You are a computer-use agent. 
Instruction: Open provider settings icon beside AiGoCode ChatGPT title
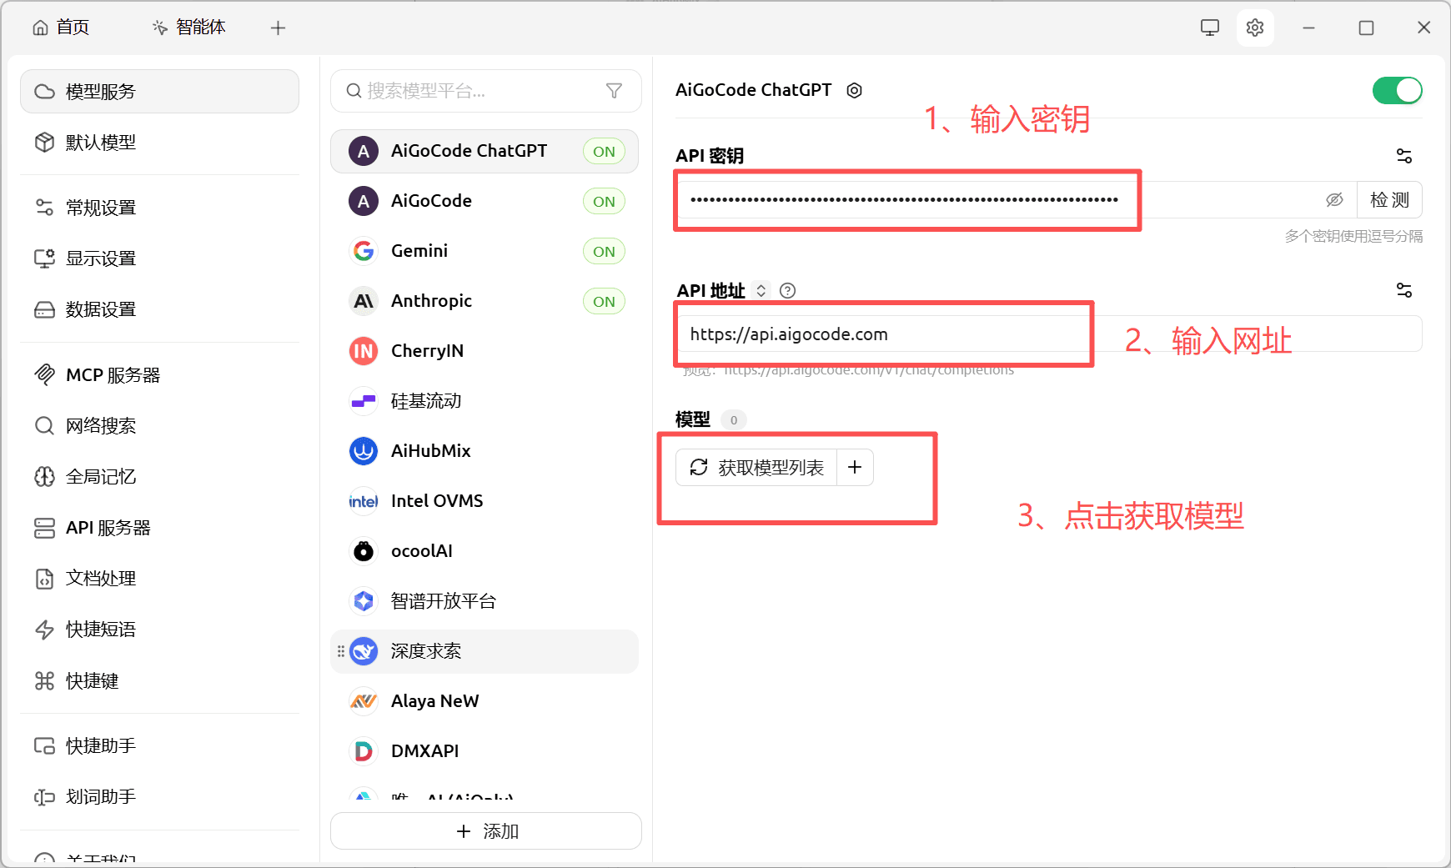coord(854,90)
